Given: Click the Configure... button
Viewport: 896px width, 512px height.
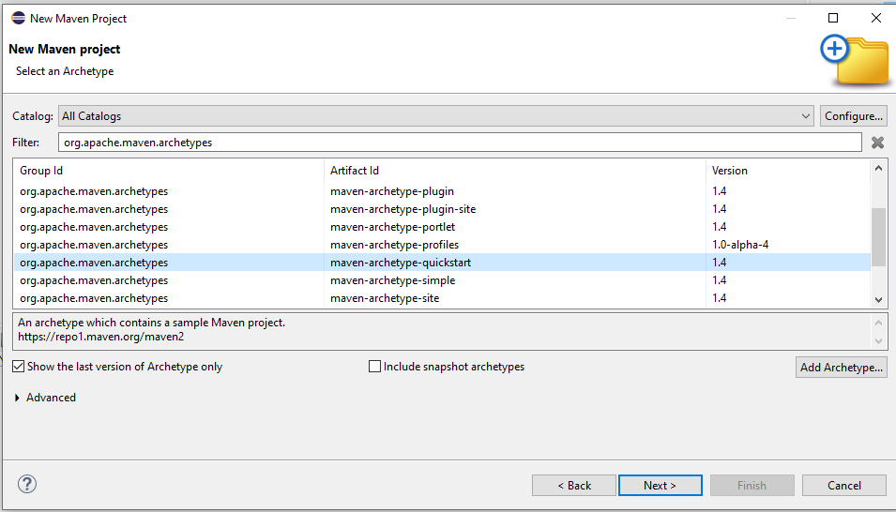Looking at the screenshot, I should coord(853,116).
